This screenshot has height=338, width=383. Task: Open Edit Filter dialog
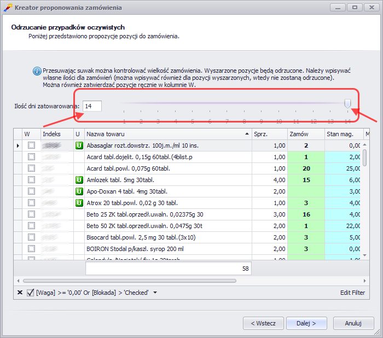pyautogui.click(x=352, y=293)
